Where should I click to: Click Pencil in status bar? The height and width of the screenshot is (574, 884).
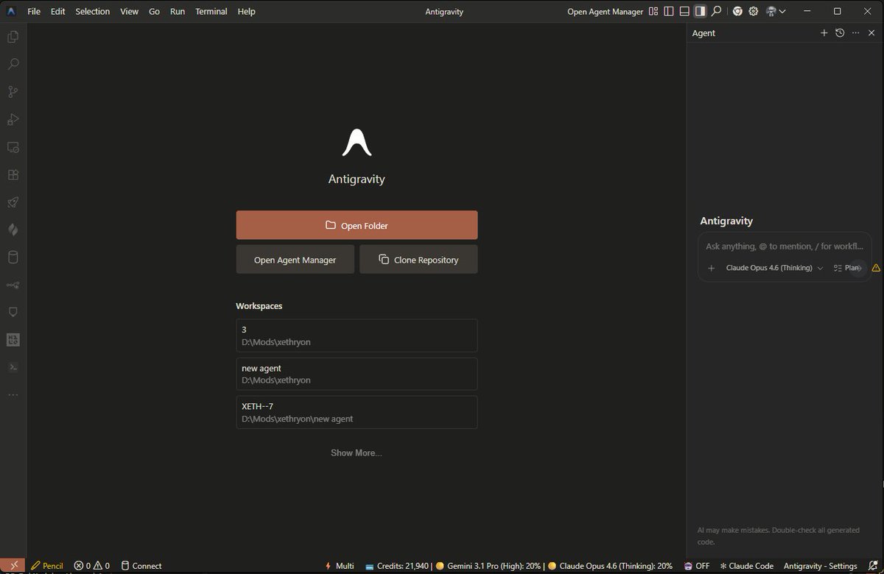(x=46, y=566)
